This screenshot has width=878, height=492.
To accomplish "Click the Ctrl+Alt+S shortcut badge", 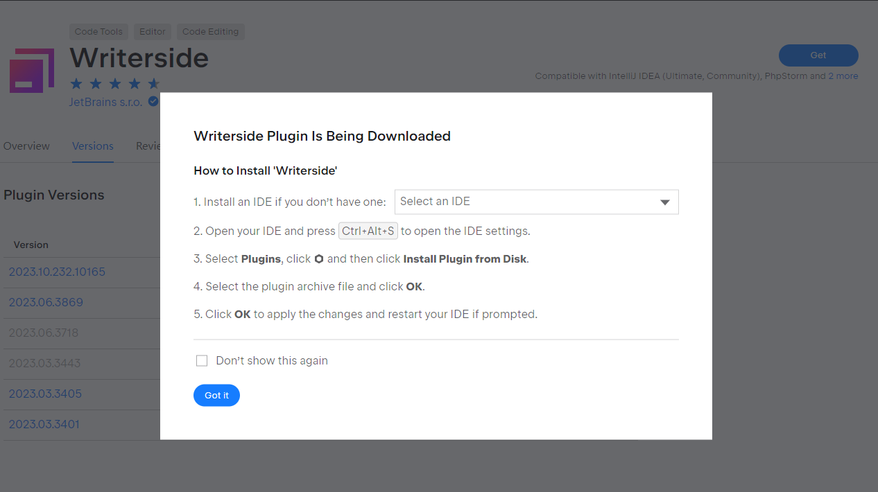I will [x=368, y=231].
